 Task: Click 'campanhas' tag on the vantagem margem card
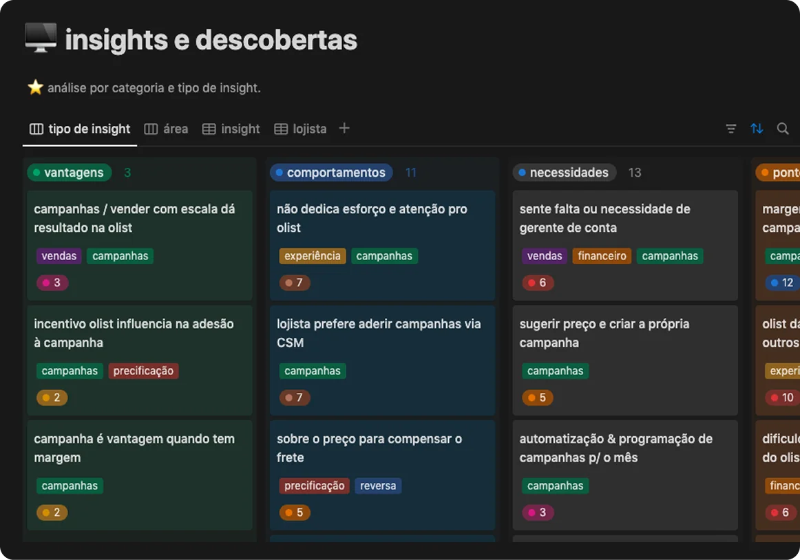coord(70,486)
